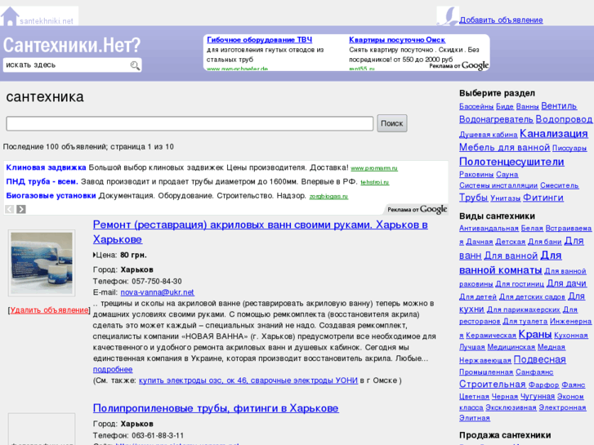
Task: Select Вентиль section
Action: (x=559, y=106)
